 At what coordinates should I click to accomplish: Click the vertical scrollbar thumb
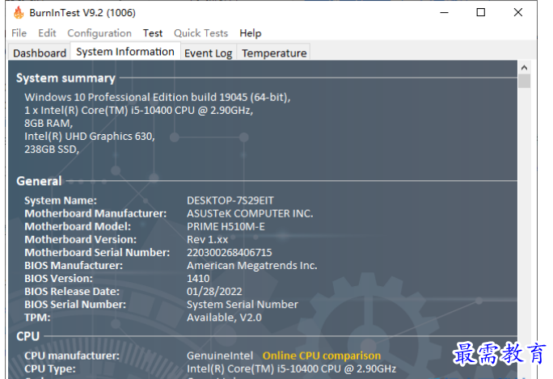(524, 81)
